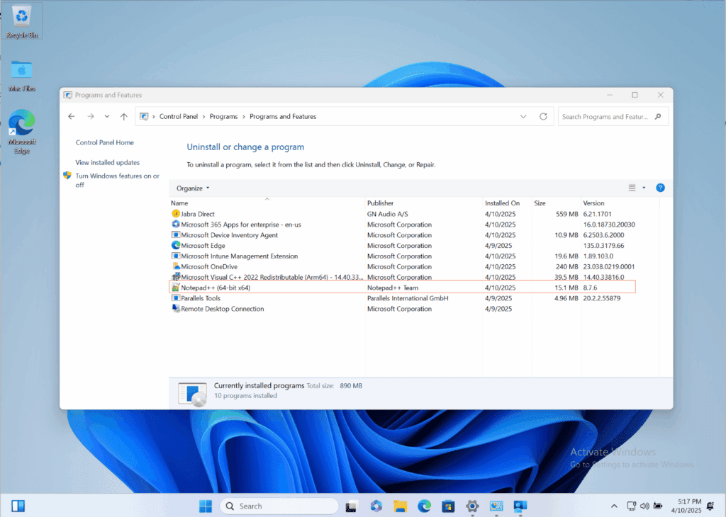
Task: Click the up one level navigation arrow
Action: pos(124,116)
